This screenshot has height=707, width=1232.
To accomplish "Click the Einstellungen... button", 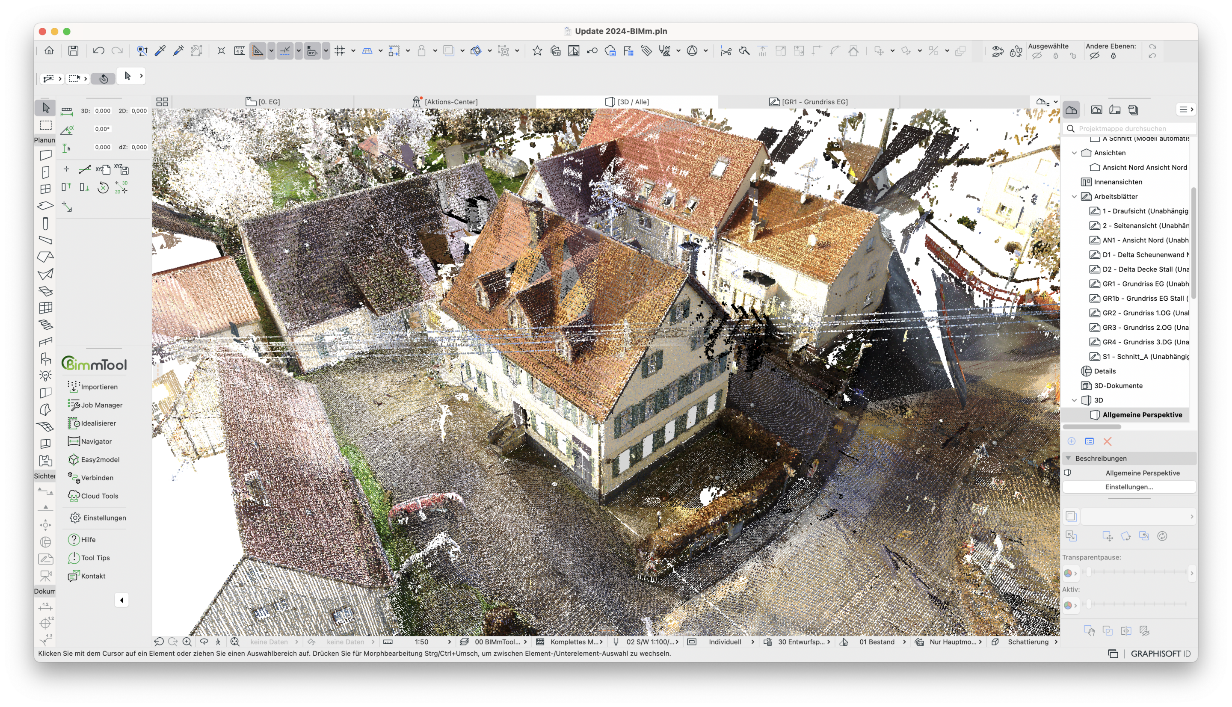I will [1128, 487].
